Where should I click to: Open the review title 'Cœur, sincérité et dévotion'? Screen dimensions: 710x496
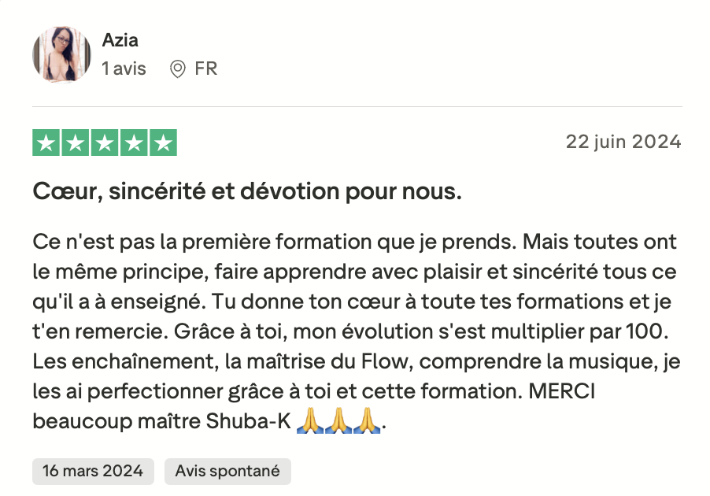247,191
